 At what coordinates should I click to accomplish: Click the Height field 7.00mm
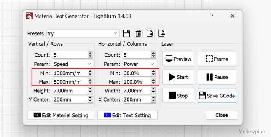point(70,91)
